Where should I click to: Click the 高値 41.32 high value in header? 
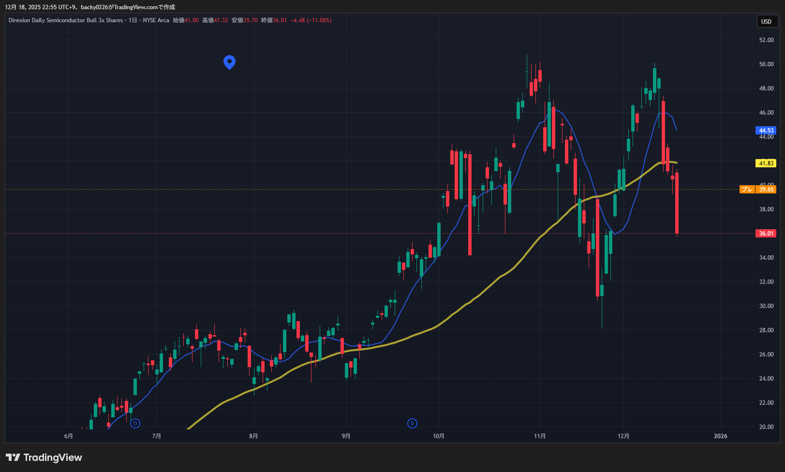[x=215, y=20]
